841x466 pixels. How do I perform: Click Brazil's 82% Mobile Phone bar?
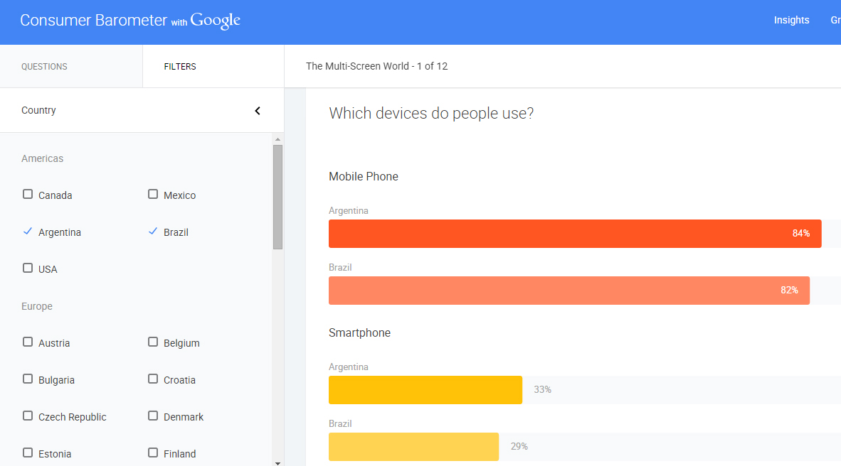coord(568,291)
